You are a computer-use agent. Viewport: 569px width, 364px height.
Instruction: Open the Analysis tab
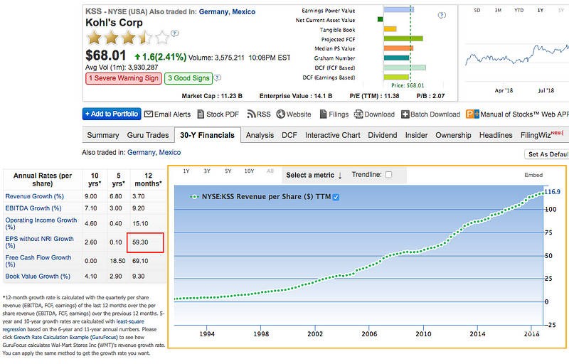[x=260, y=135]
